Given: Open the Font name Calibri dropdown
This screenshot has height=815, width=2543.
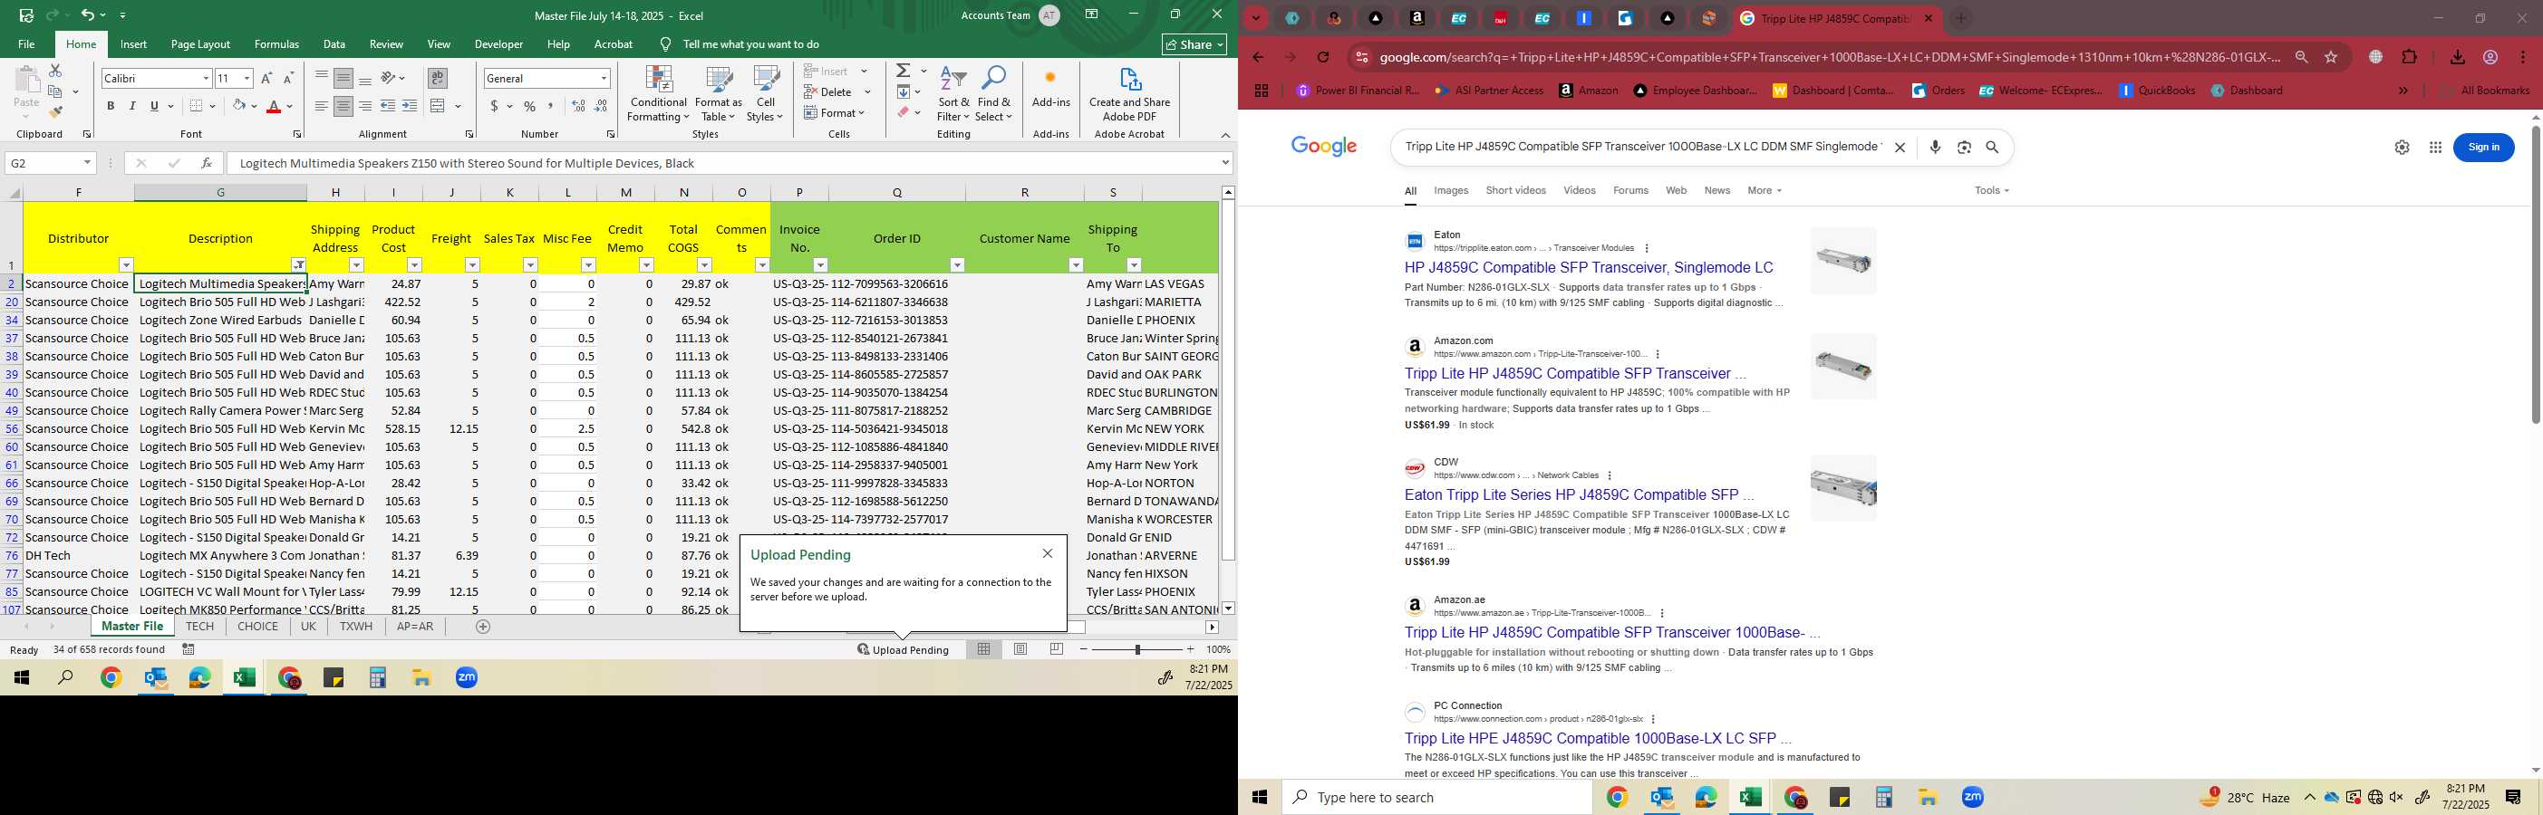Looking at the screenshot, I should 207,78.
